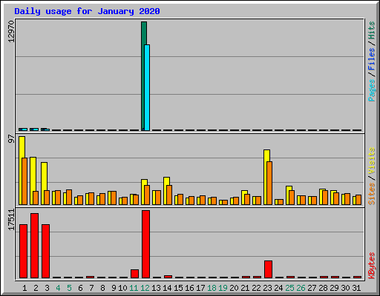Click the yellow Sites bar for day 21
380x296 pixels.
tap(243, 198)
